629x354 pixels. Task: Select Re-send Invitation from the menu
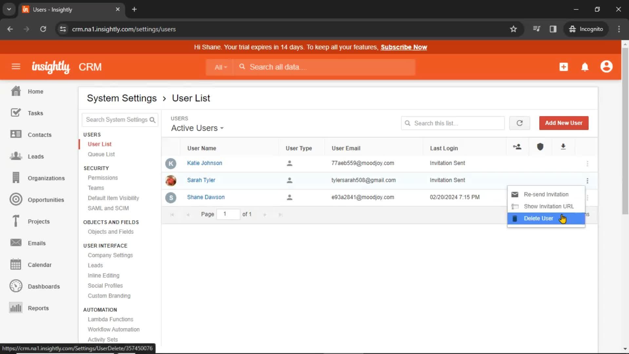pyautogui.click(x=546, y=194)
